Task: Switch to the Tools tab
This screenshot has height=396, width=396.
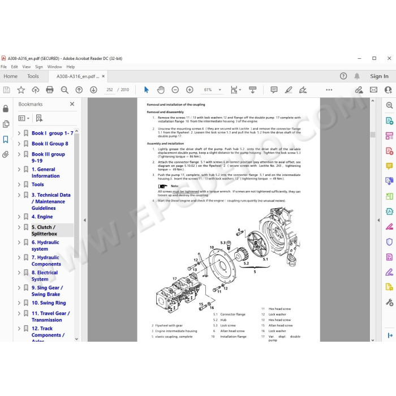Action: coord(33,76)
